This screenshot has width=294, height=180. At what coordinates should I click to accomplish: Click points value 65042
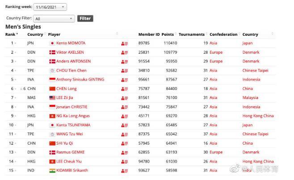coord(172,134)
